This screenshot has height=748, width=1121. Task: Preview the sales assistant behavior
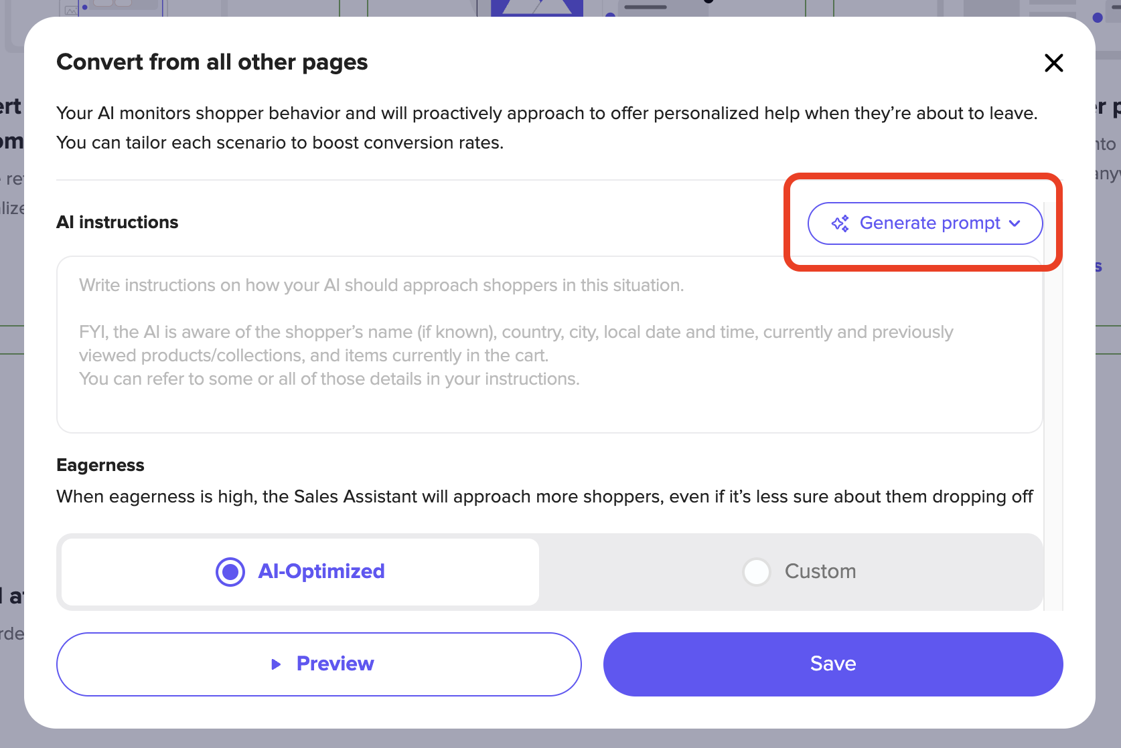[x=319, y=664]
